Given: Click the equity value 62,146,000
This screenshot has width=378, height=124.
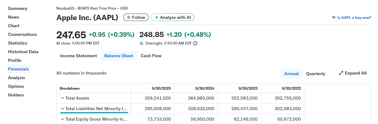Looking at the screenshot, I should 245,119.
